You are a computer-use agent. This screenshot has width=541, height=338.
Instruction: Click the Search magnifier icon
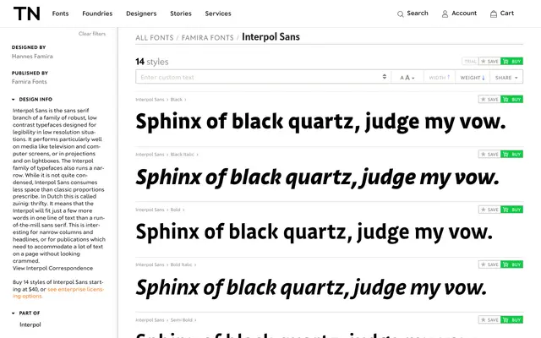400,14
